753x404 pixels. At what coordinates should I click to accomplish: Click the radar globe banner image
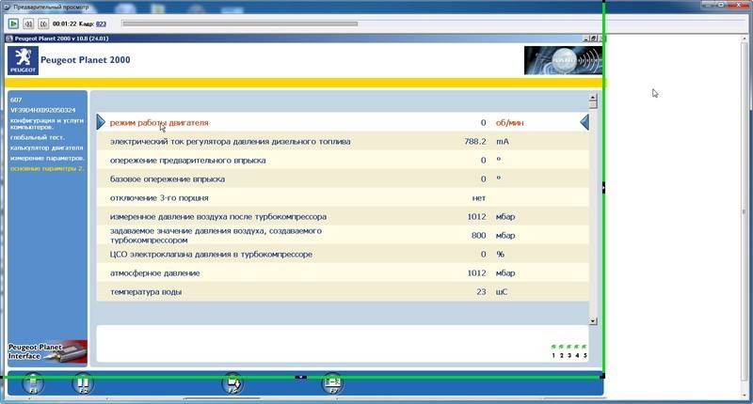click(562, 61)
